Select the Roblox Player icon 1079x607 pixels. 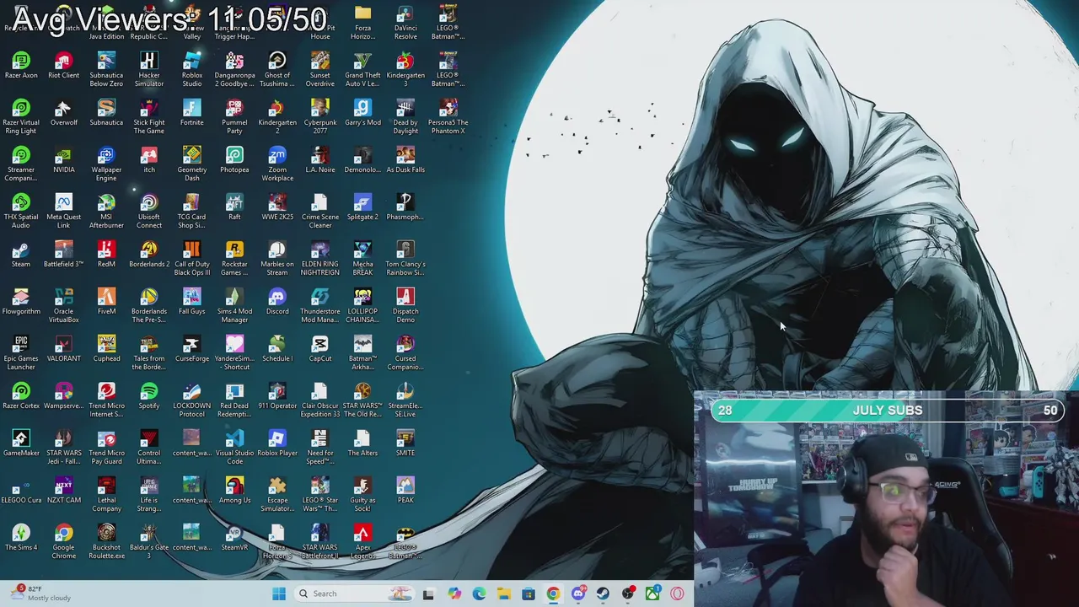coord(277,443)
